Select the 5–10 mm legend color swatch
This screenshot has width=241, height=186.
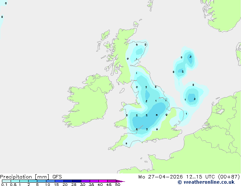(x=42, y=181)
